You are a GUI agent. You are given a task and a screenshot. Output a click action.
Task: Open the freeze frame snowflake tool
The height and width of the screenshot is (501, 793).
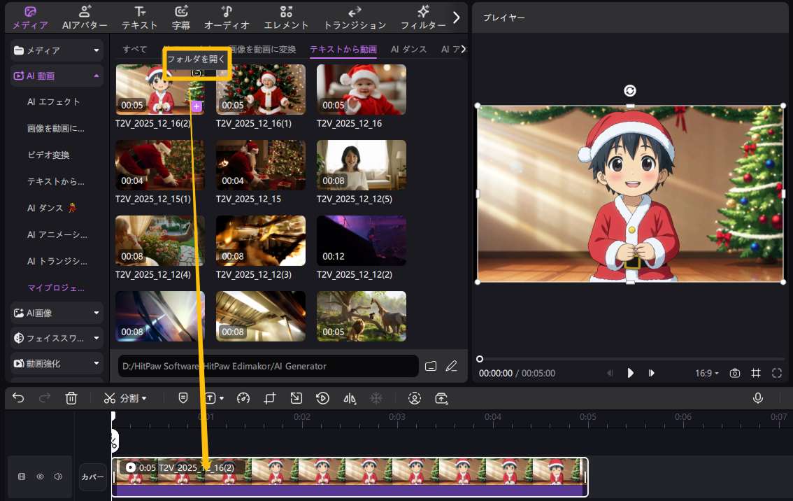pos(376,398)
